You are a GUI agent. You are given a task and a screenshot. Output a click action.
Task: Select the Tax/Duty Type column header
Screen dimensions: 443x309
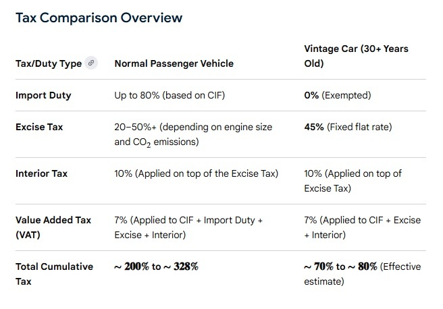click(49, 63)
